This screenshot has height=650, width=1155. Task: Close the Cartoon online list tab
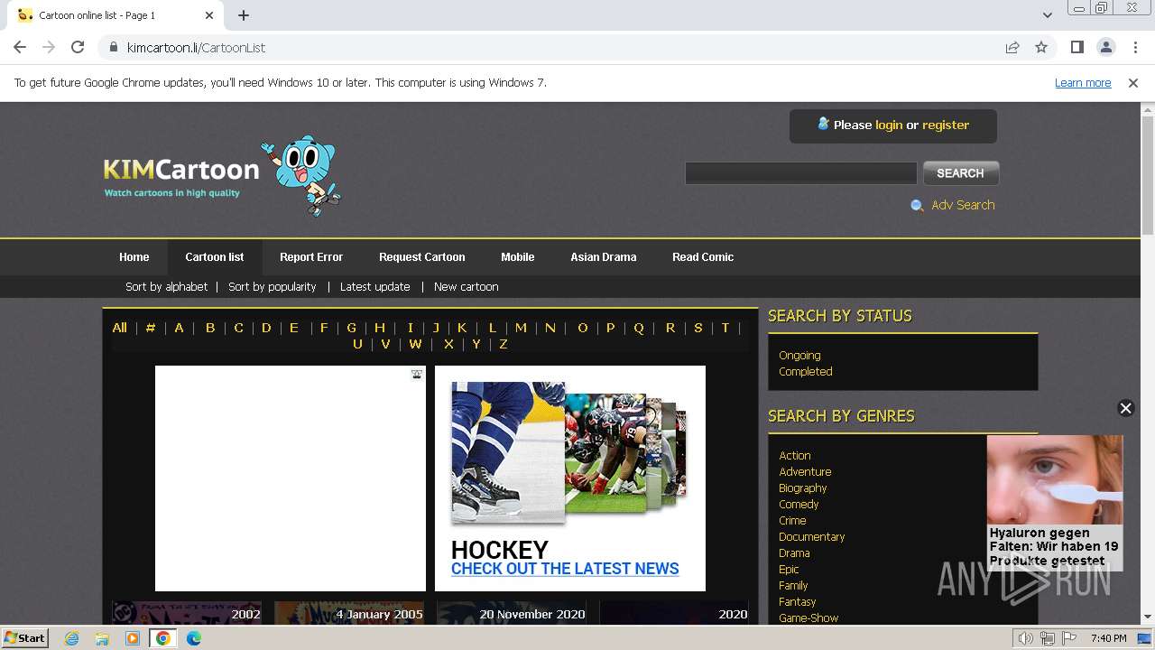(209, 14)
